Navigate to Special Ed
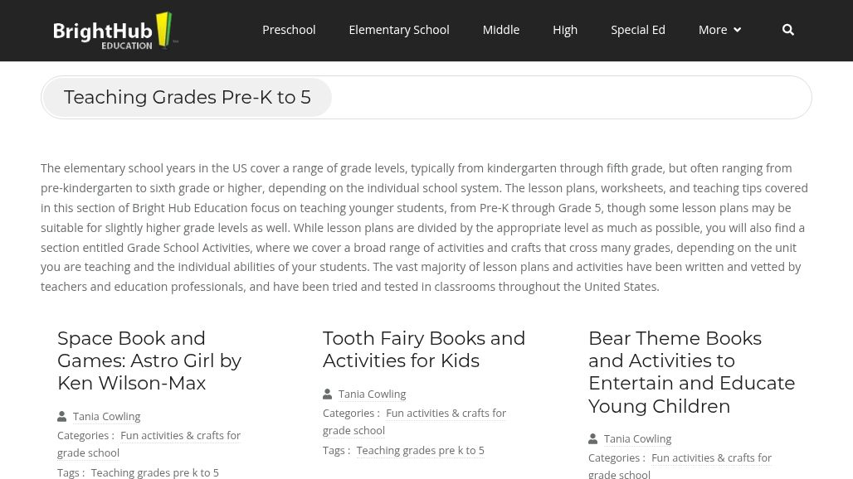 pos(637,30)
